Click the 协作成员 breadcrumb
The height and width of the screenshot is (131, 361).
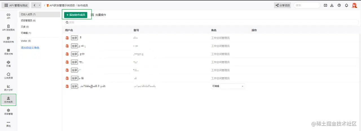click(83, 5)
